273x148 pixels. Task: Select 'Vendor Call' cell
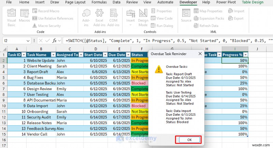(41, 134)
